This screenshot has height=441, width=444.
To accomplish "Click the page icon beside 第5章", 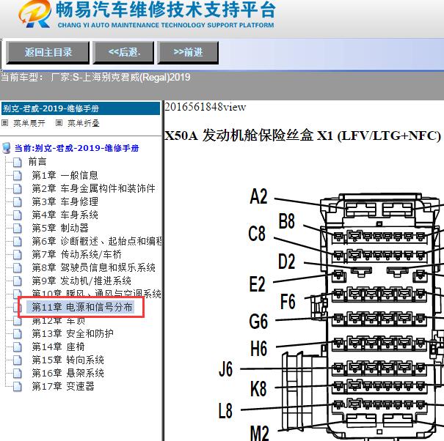I will coord(18,229).
